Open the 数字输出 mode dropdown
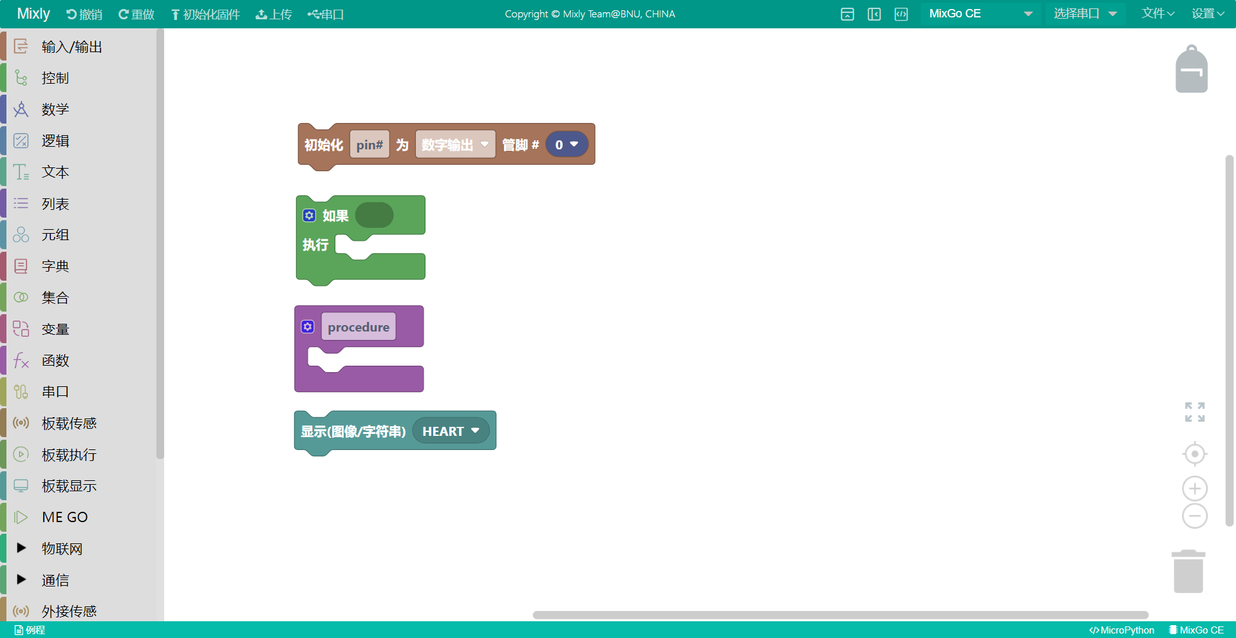 click(x=455, y=144)
